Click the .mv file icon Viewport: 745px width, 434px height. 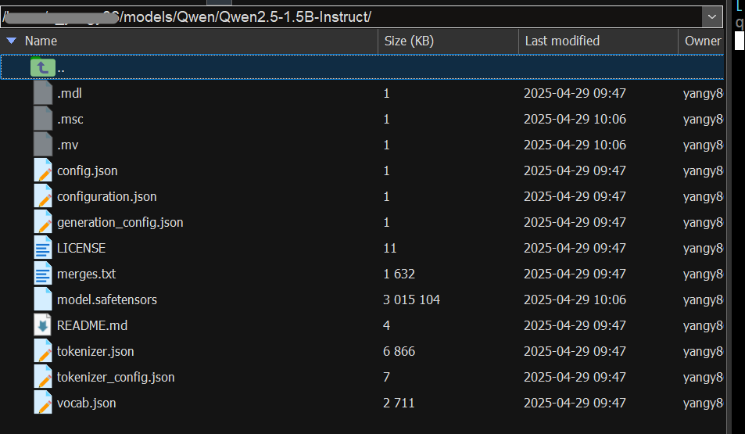[x=43, y=144]
